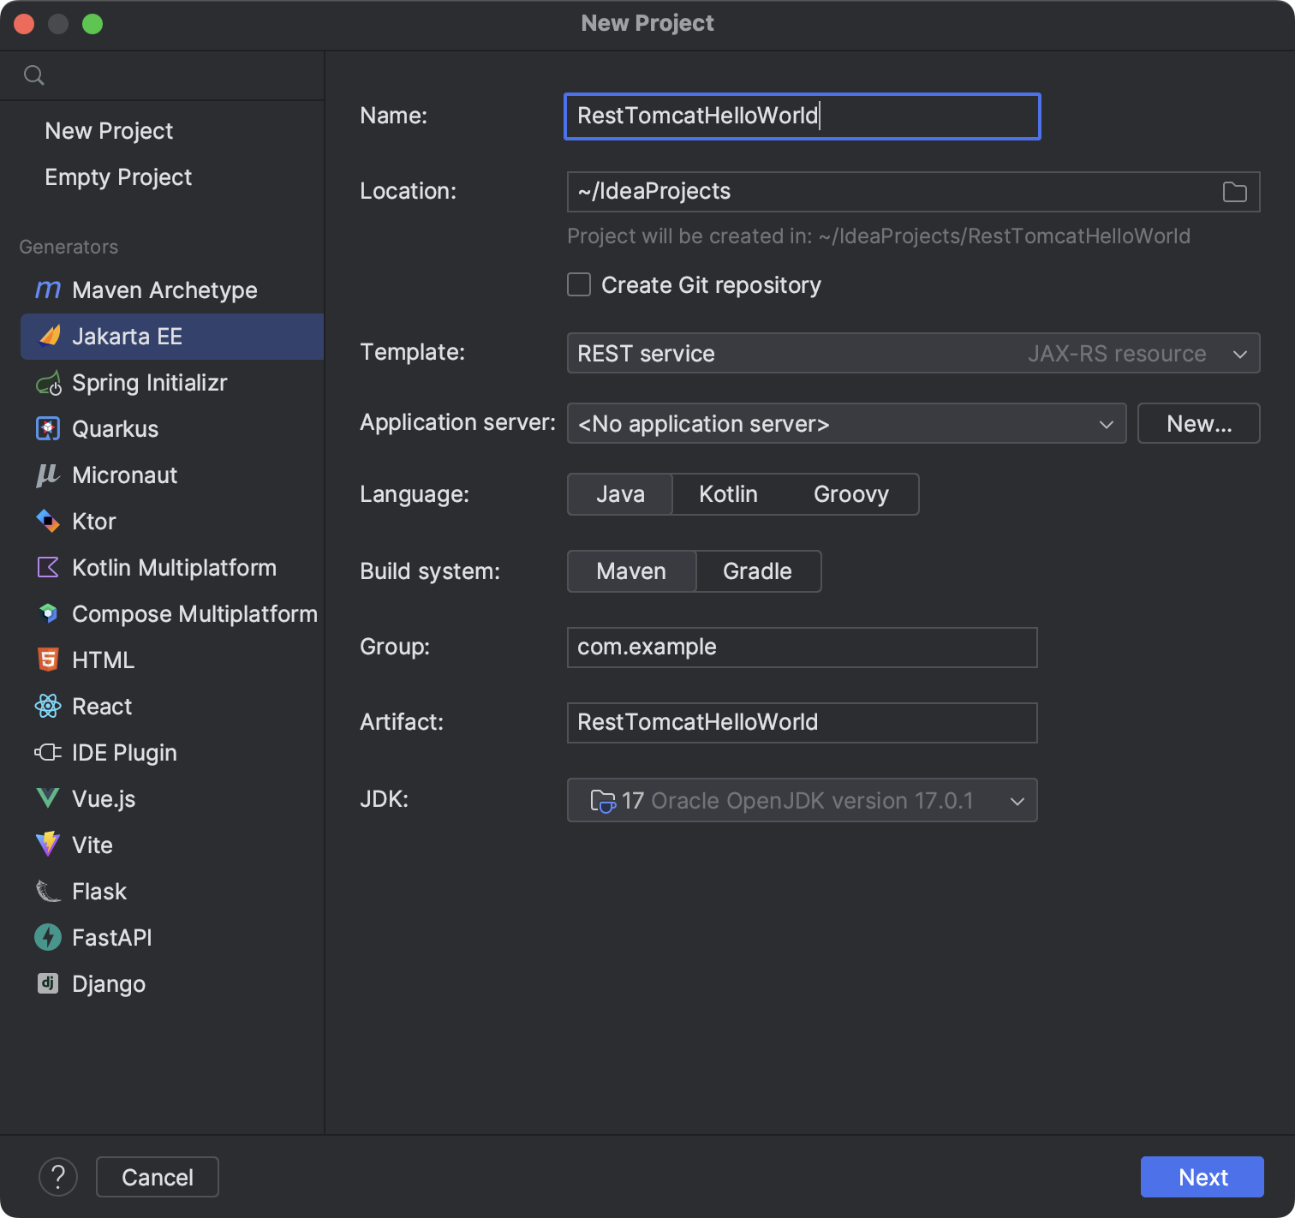Select the Maven Archetype generator icon
Screen dimensions: 1295x1218
point(47,290)
